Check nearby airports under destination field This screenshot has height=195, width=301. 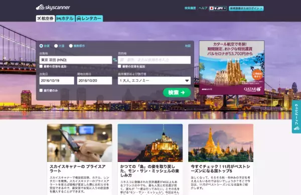(119, 66)
